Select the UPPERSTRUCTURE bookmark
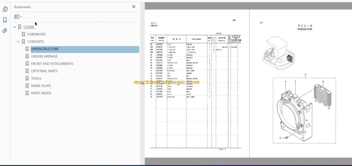This screenshot has width=352, height=166. tap(85, 49)
